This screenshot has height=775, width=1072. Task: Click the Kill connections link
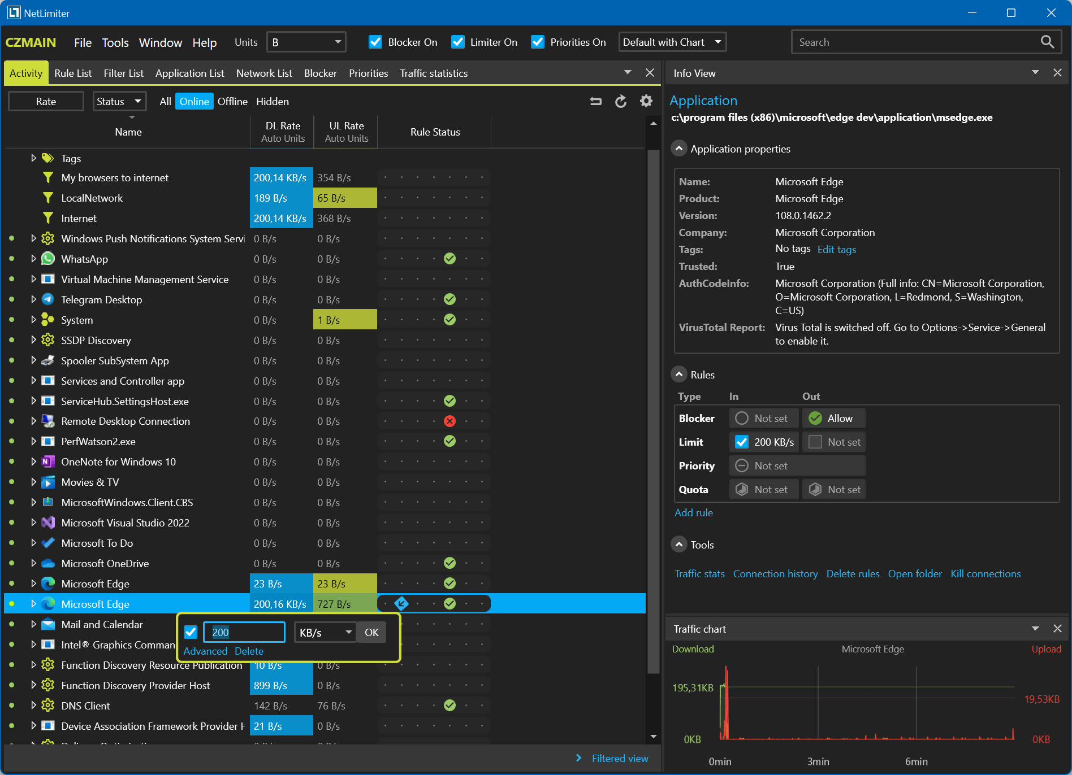pyautogui.click(x=985, y=574)
